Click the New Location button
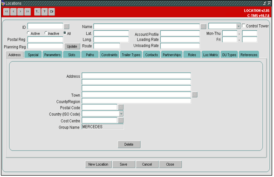 [98, 164]
